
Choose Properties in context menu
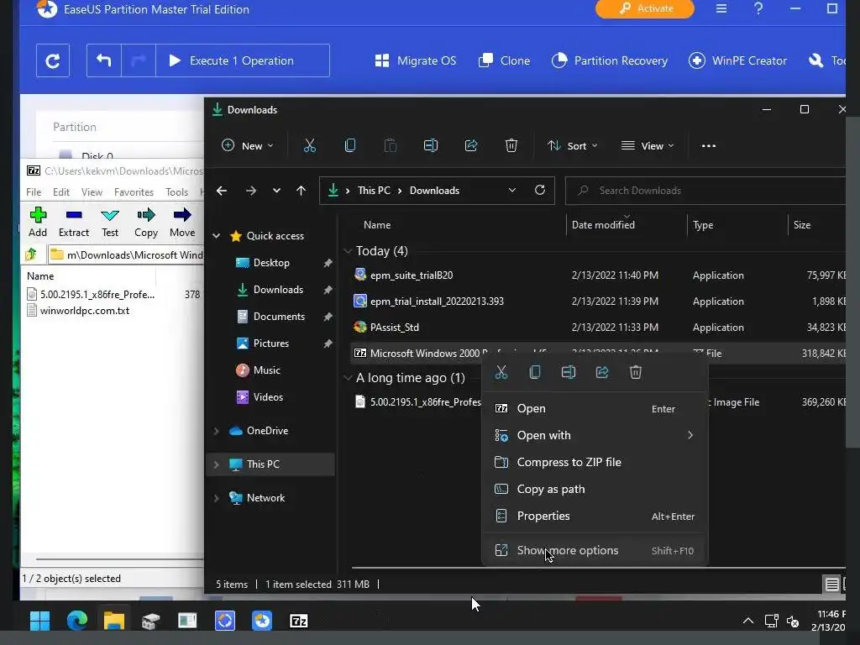595,517
